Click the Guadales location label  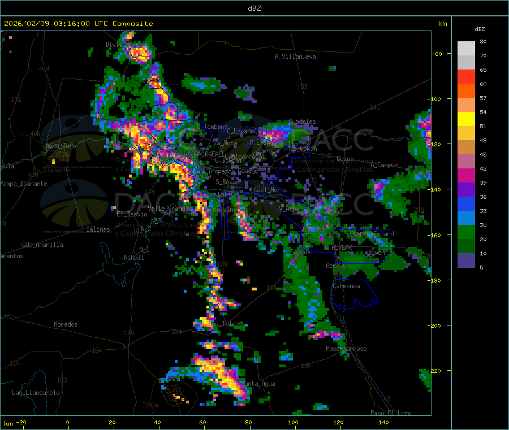click(302, 121)
